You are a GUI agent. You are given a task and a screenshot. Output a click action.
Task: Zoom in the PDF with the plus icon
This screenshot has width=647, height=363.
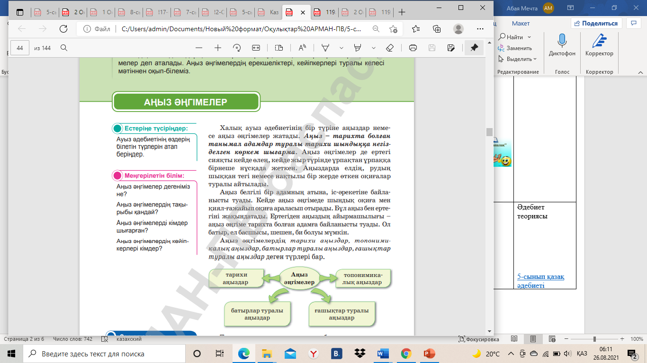coord(218,48)
